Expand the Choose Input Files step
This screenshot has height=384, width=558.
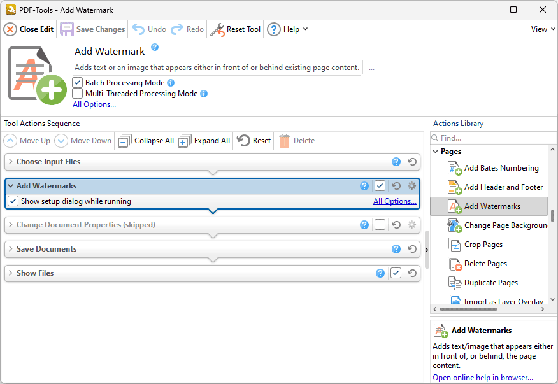pos(11,162)
